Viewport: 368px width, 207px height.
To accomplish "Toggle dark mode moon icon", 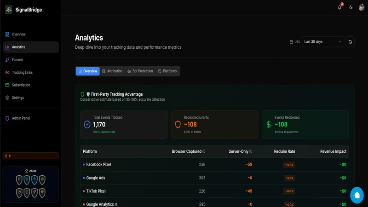I will click(x=351, y=7).
